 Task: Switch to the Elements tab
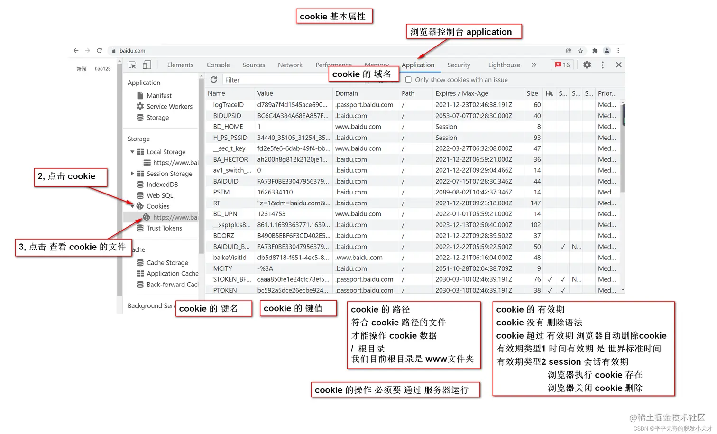tap(180, 65)
